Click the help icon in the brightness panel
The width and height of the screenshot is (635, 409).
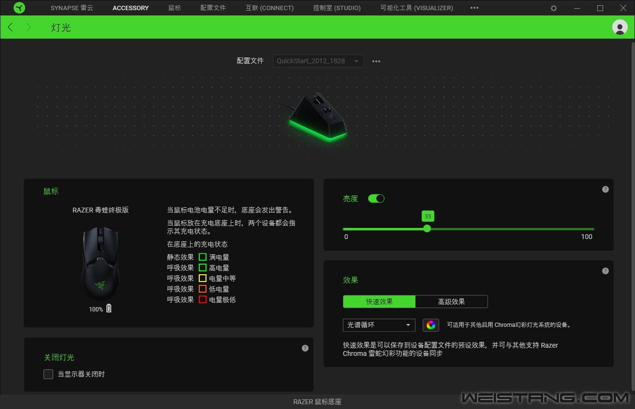pyautogui.click(x=605, y=189)
